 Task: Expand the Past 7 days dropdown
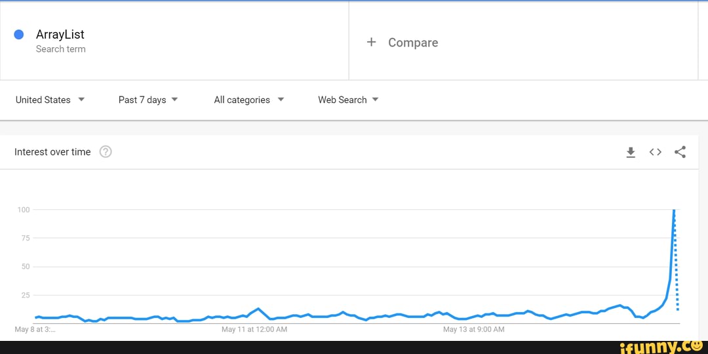(x=148, y=100)
